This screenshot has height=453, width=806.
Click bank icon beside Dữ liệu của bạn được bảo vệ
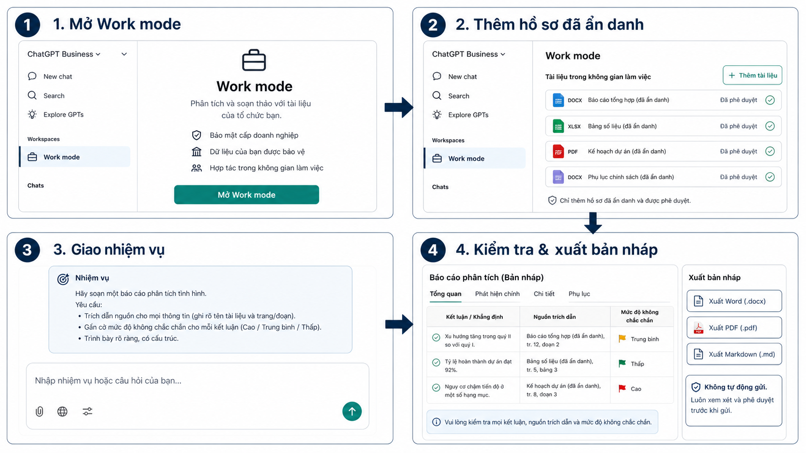[196, 152]
